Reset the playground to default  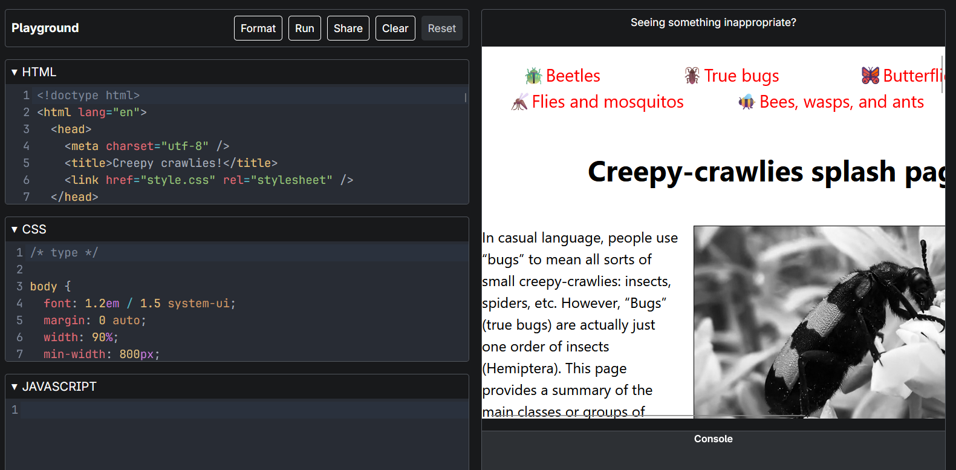[x=442, y=28]
